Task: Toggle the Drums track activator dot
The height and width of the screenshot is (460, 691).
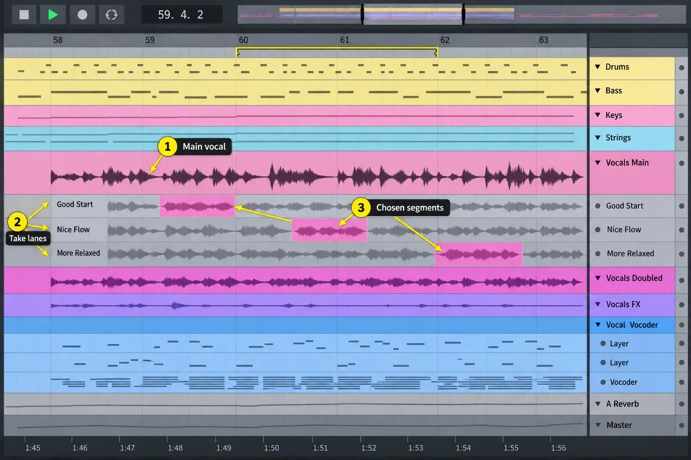Action: 682,68
